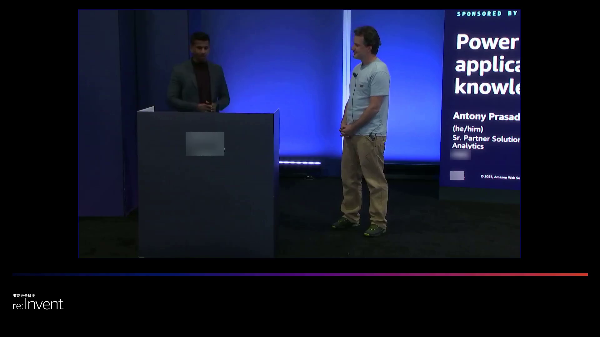This screenshot has width=600, height=337.
Task: Click the '(he/him)' pronoun text
Action: (x=468, y=129)
